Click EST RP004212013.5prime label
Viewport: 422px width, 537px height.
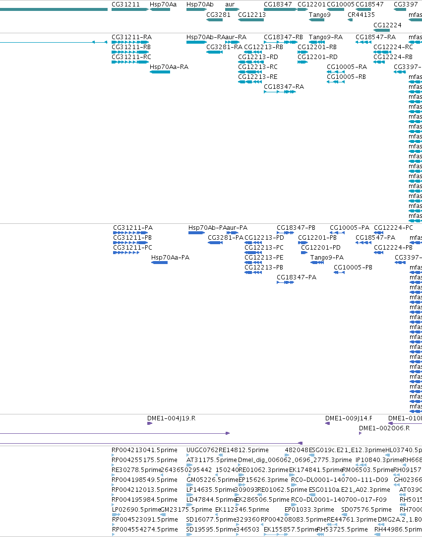tap(144, 490)
